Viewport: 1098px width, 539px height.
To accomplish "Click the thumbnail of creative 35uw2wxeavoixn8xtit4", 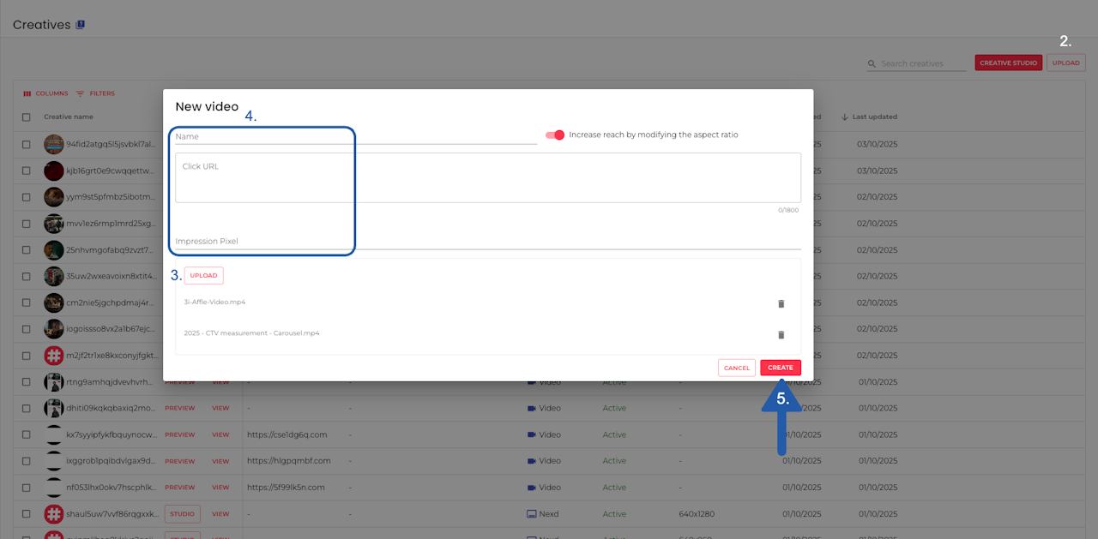I will [x=54, y=277].
